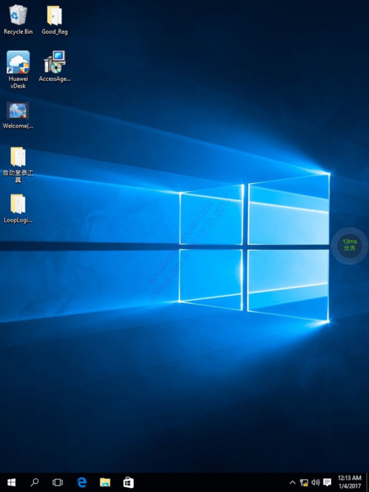Click the LoopLogi... label text
This screenshot has height=492, width=369.
[18, 220]
